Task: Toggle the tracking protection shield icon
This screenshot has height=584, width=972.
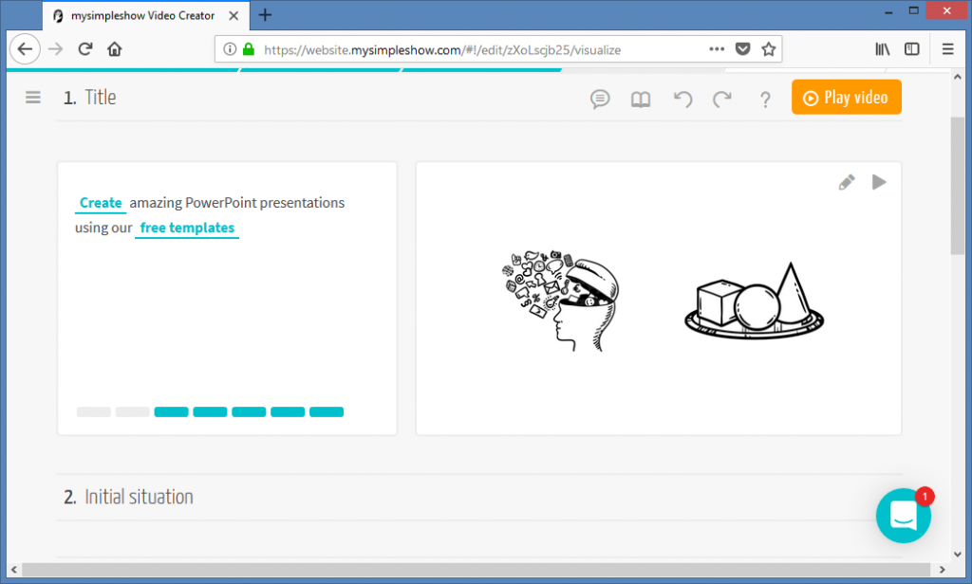Action: coord(741,48)
